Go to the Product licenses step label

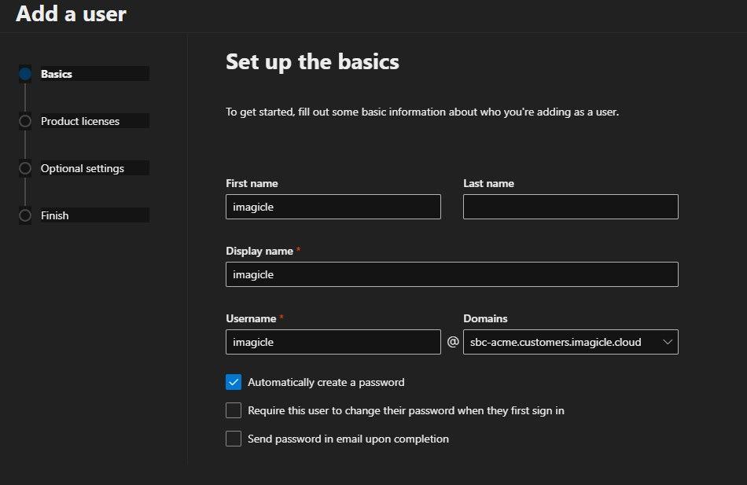point(80,121)
